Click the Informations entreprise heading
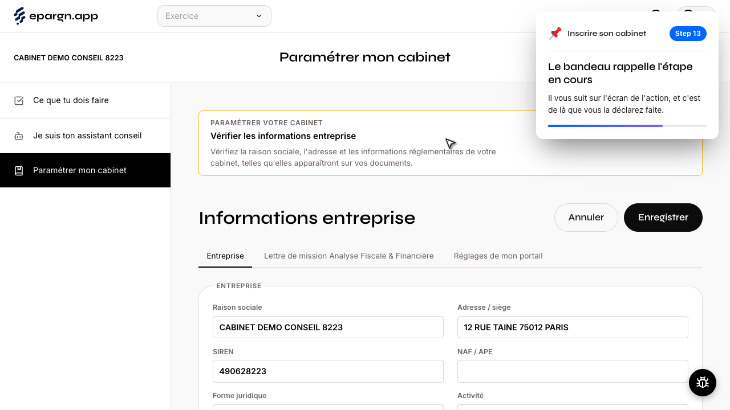Viewport: 730px width, 410px height. 307,218
